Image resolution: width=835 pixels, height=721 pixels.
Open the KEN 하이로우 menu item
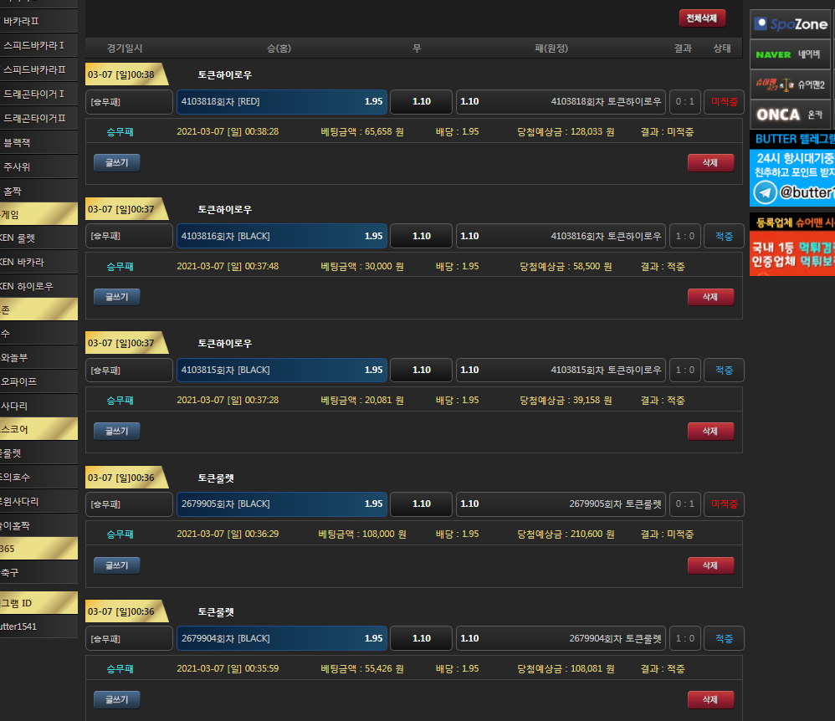[x=38, y=286]
